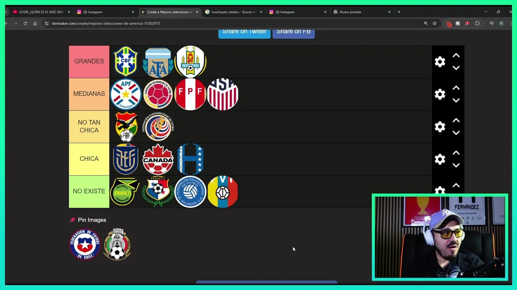Move GRANDES row up with chevron
This screenshot has width=517, height=290.
click(x=456, y=56)
